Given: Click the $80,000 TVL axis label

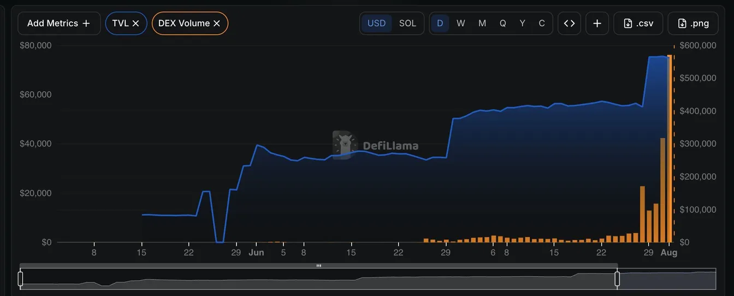Looking at the screenshot, I should tap(35, 45).
